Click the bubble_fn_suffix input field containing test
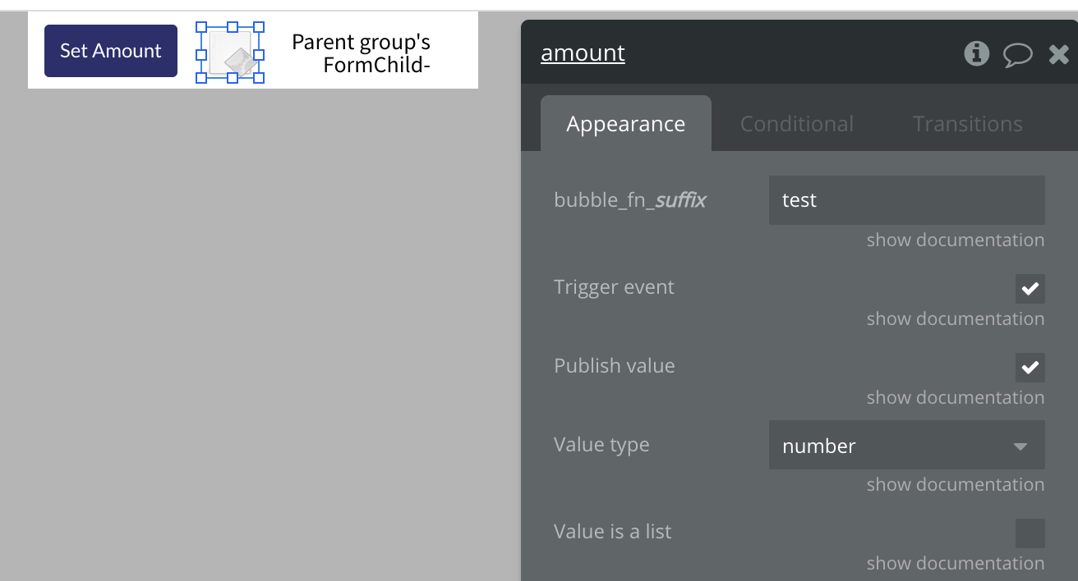1078x581 pixels. coord(906,200)
